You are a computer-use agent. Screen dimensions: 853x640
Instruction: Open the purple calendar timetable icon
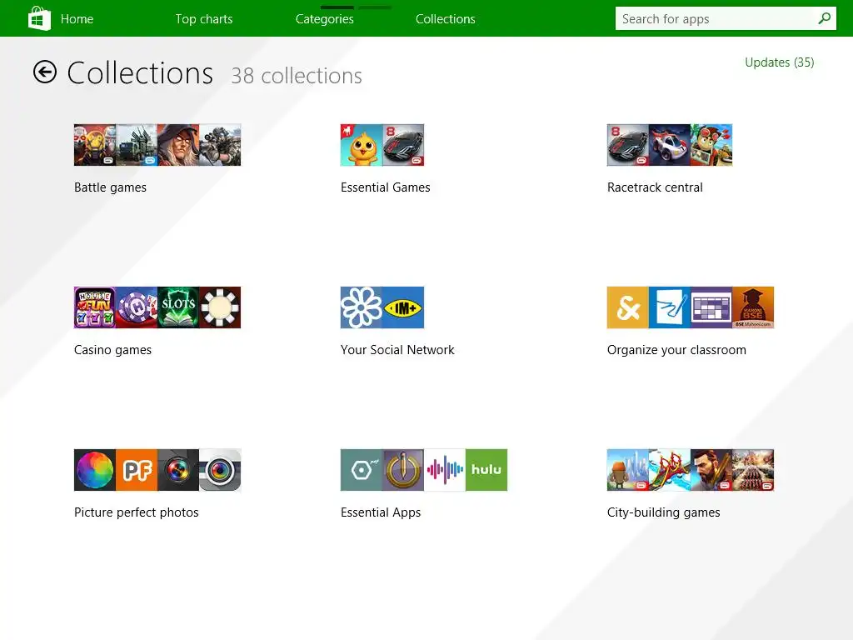point(711,307)
